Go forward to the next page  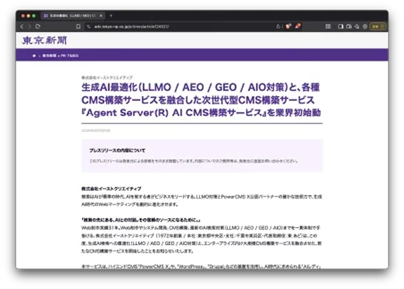30,27
